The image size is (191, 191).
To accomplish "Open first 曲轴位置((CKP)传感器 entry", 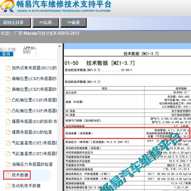I will tap(34, 79).
